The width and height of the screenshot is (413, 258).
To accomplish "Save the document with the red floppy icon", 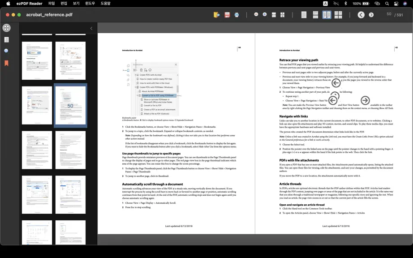I will (227, 15).
